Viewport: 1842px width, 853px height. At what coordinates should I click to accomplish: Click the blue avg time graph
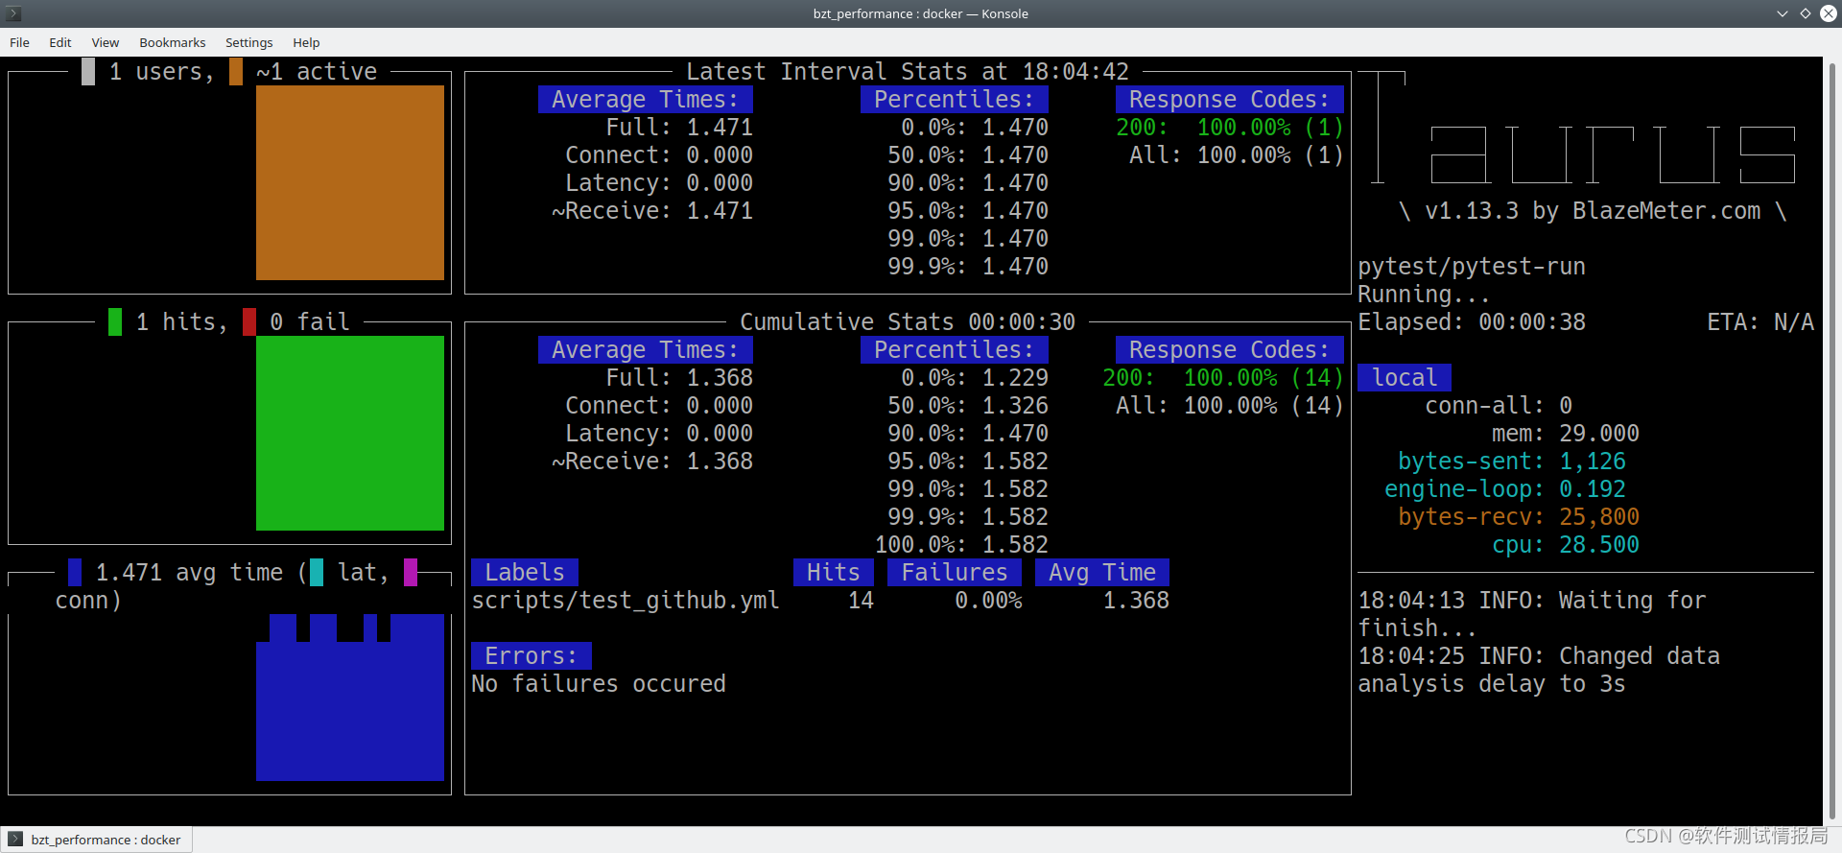pos(350,698)
